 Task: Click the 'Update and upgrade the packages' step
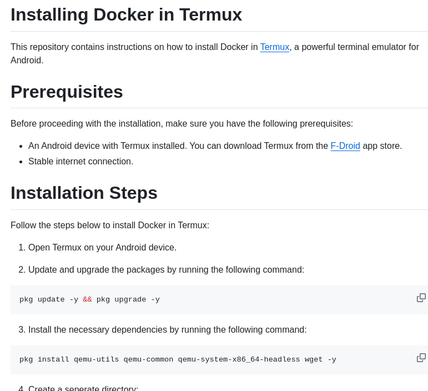tap(166, 270)
